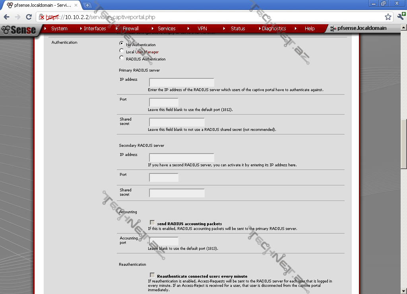Open the Diagnostics dropdown menu
This screenshot has height=294, width=407.
pyautogui.click(x=274, y=29)
